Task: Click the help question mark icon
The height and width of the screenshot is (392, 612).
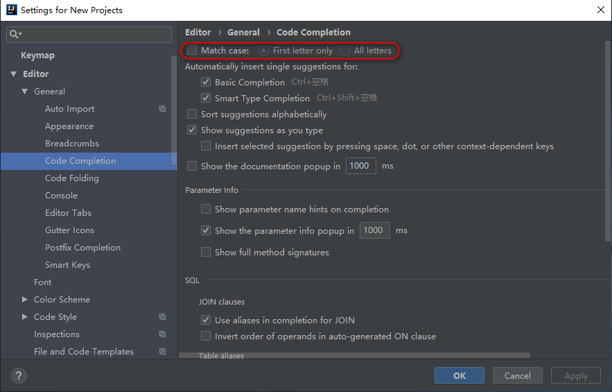Action: click(19, 375)
